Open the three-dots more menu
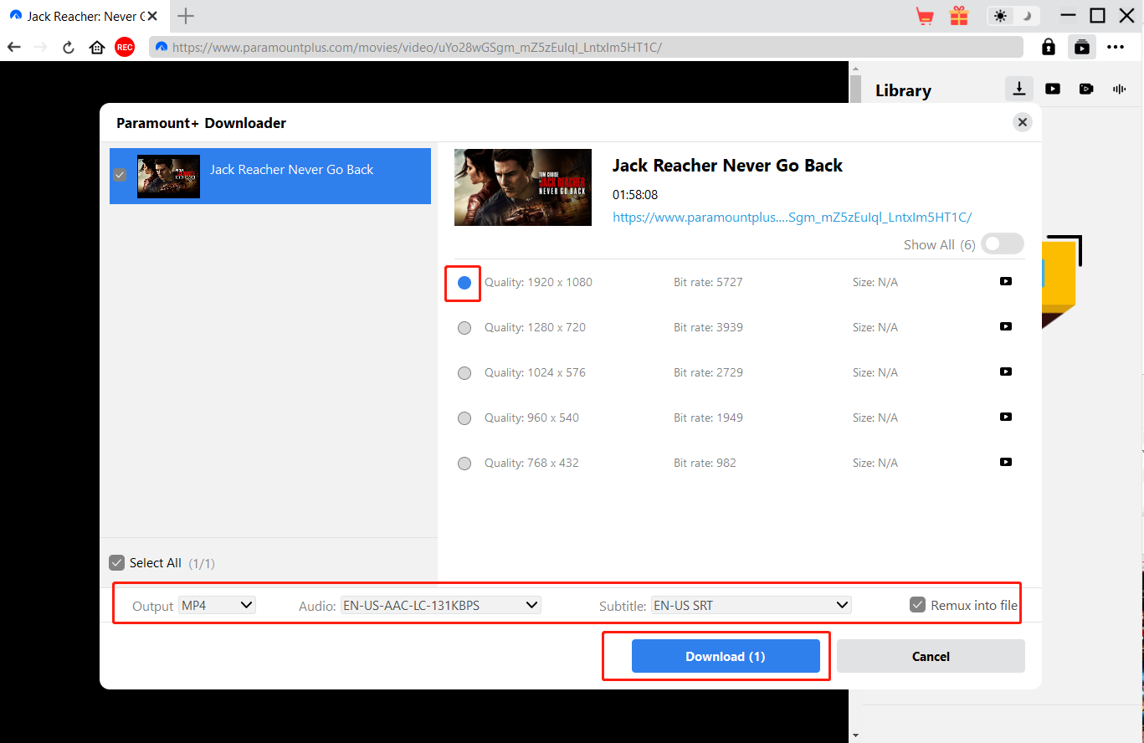Viewport: 1144px width, 743px height. 1116,48
